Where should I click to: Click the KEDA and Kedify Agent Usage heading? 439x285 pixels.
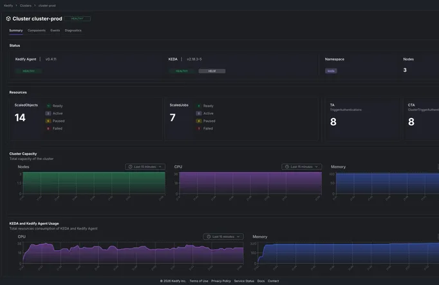click(34, 224)
